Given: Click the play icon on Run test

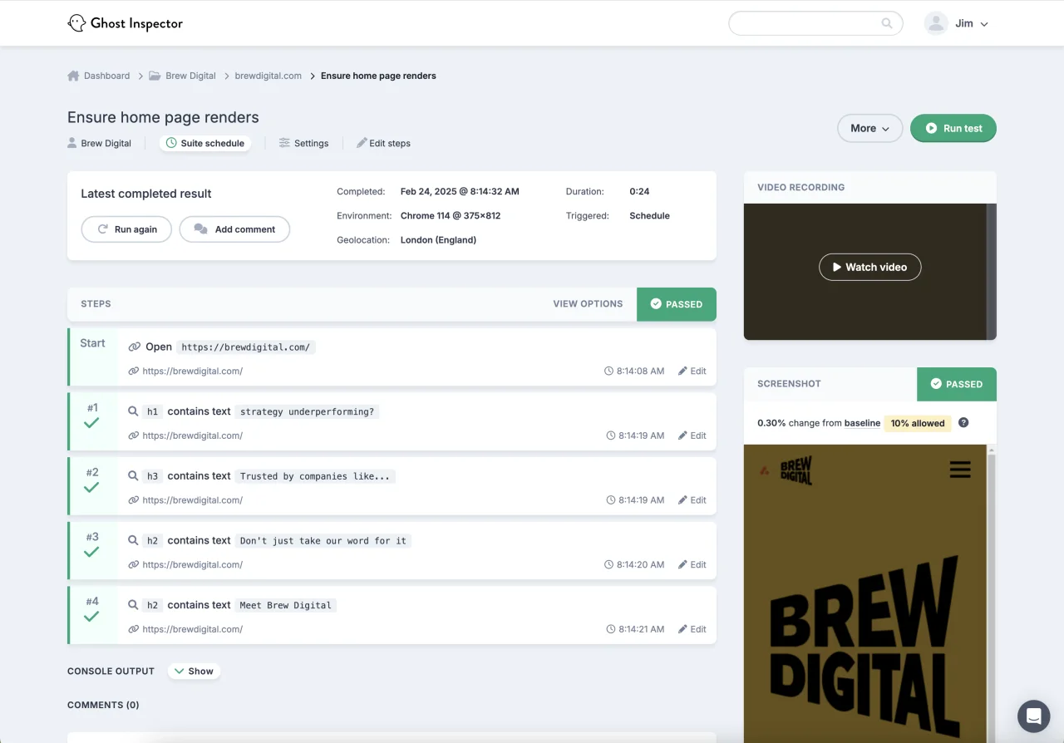Looking at the screenshot, I should [931, 129].
